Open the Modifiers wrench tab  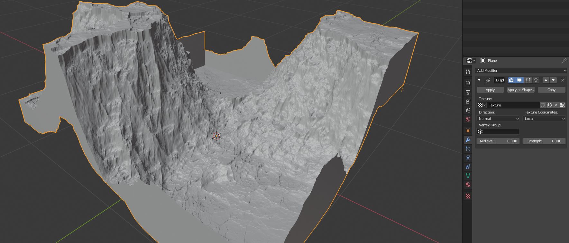(x=468, y=139)
